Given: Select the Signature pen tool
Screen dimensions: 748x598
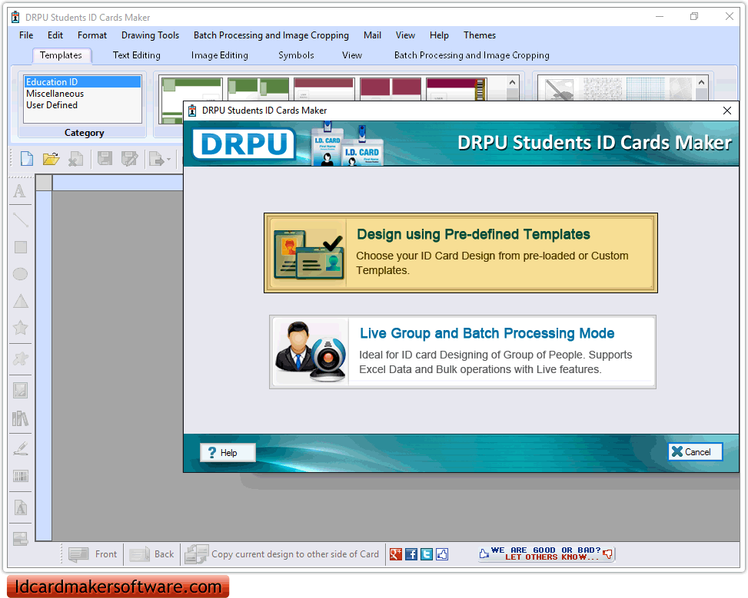Looking at the screenshot, I should pyautogui.click(x=21, y=448).
